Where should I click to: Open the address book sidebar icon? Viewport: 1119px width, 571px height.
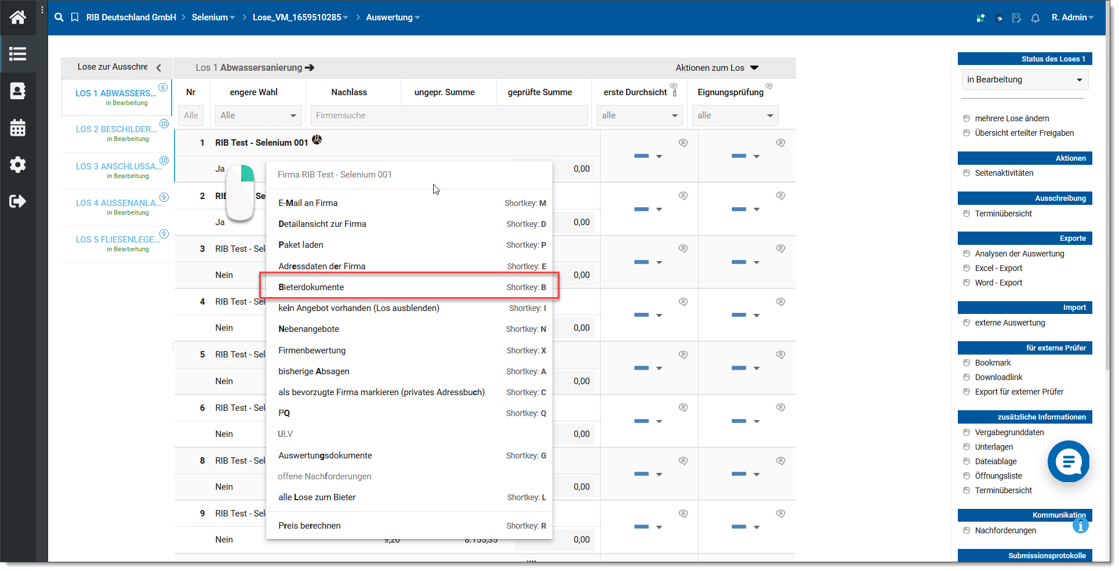click(17, 91)
